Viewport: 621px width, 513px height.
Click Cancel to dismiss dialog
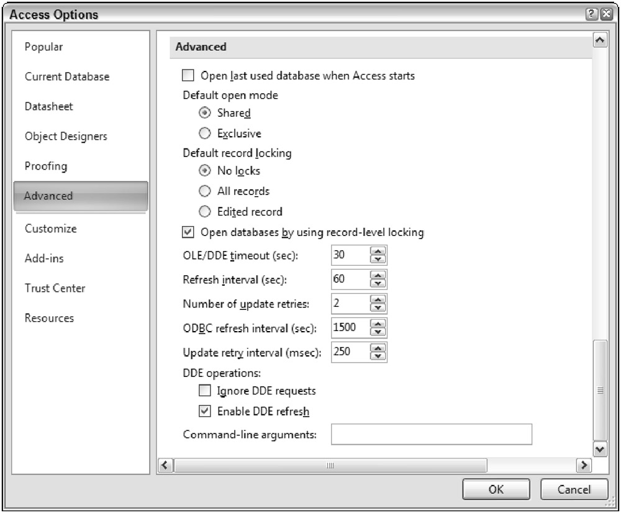tap(573, 489)
